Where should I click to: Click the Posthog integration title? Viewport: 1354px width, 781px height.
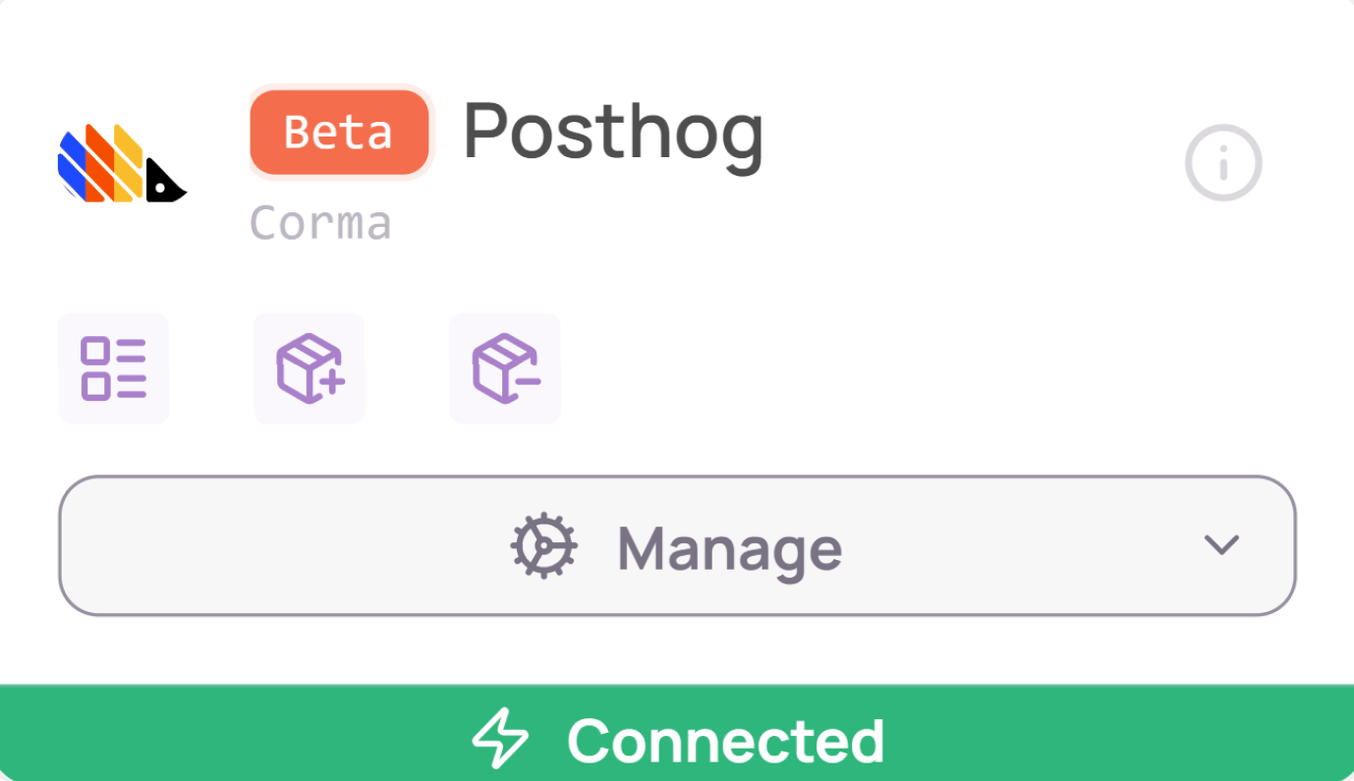[x=613, y=133]
